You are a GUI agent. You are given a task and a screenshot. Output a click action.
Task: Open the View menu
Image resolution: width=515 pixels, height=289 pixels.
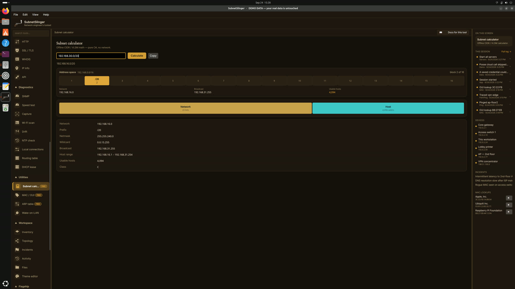pyautogui.click(x=35, y=15)
